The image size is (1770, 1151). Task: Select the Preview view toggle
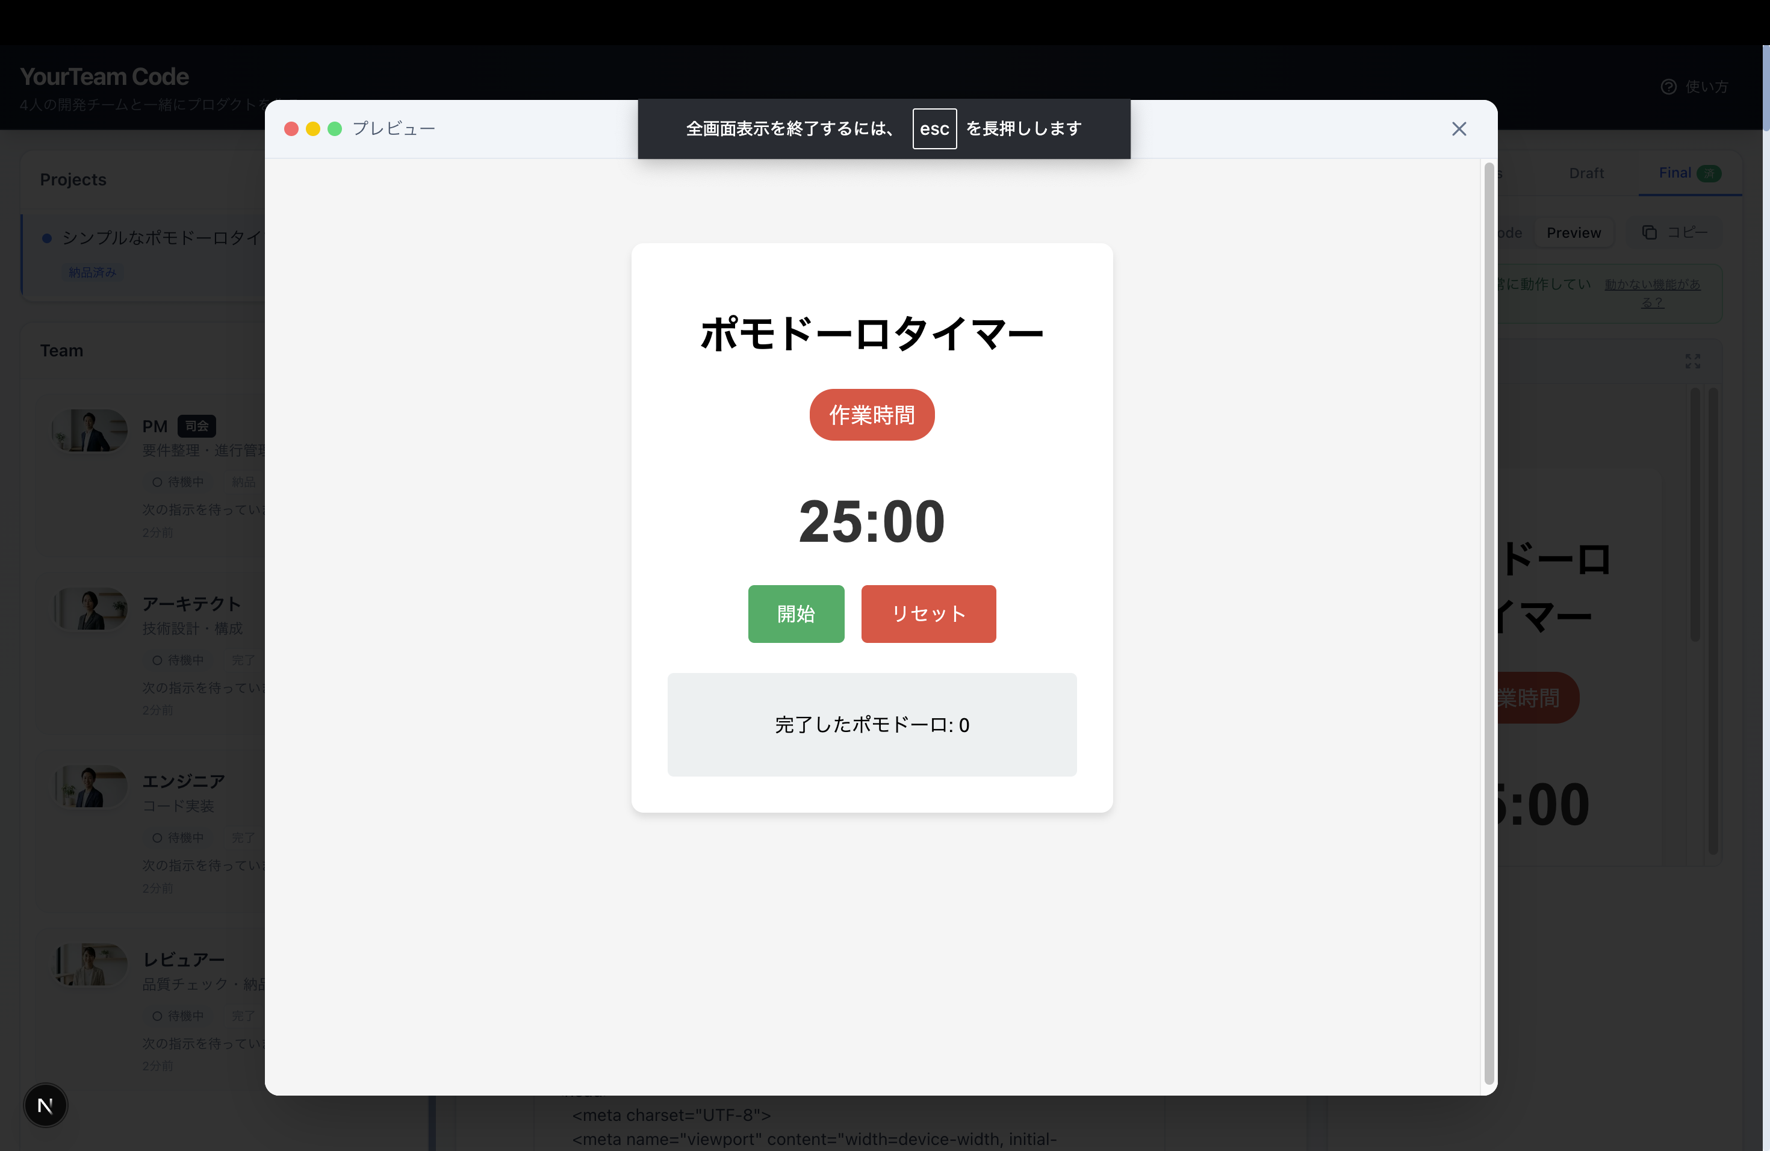[x=1573, y=233]
